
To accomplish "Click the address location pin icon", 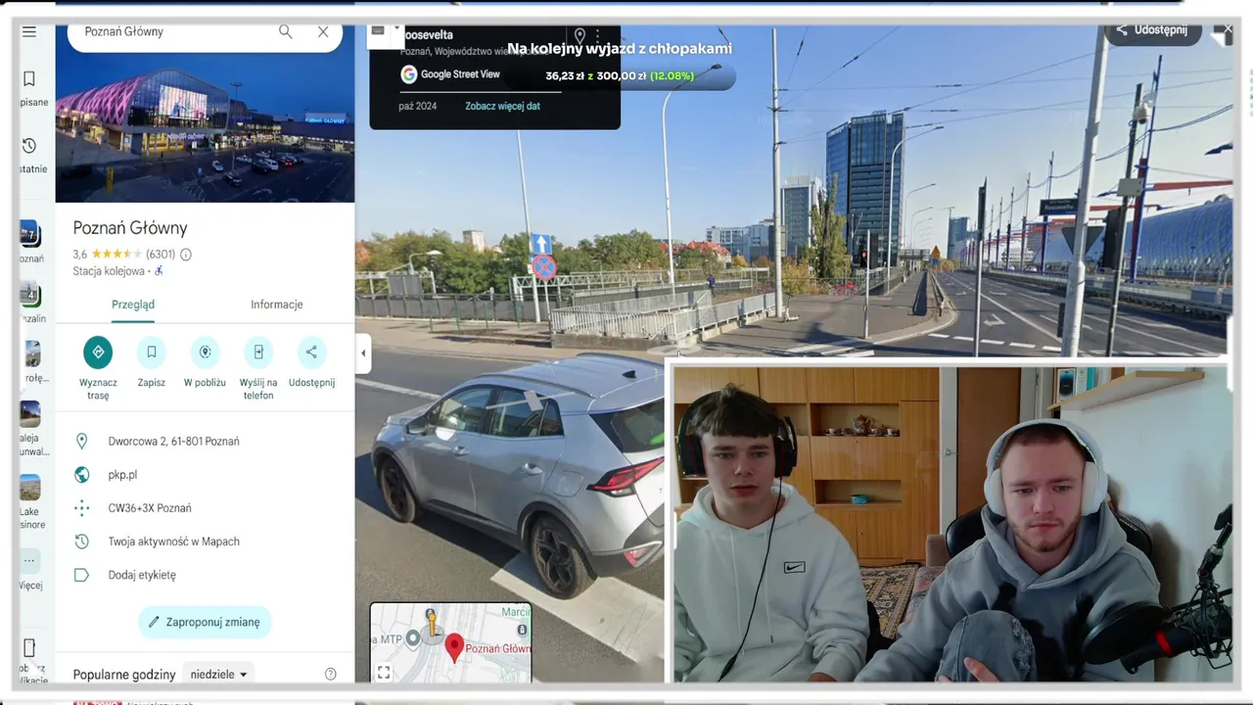I will [x=82, y=442].
